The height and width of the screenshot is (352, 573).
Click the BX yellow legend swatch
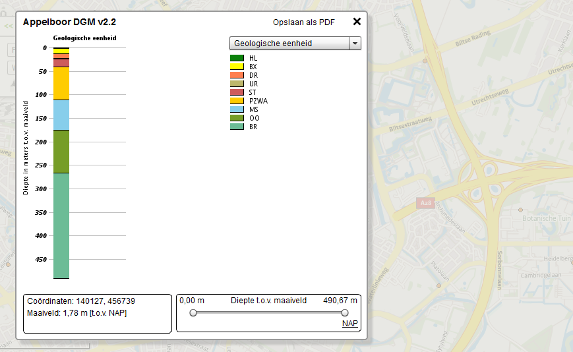(237, 67)
